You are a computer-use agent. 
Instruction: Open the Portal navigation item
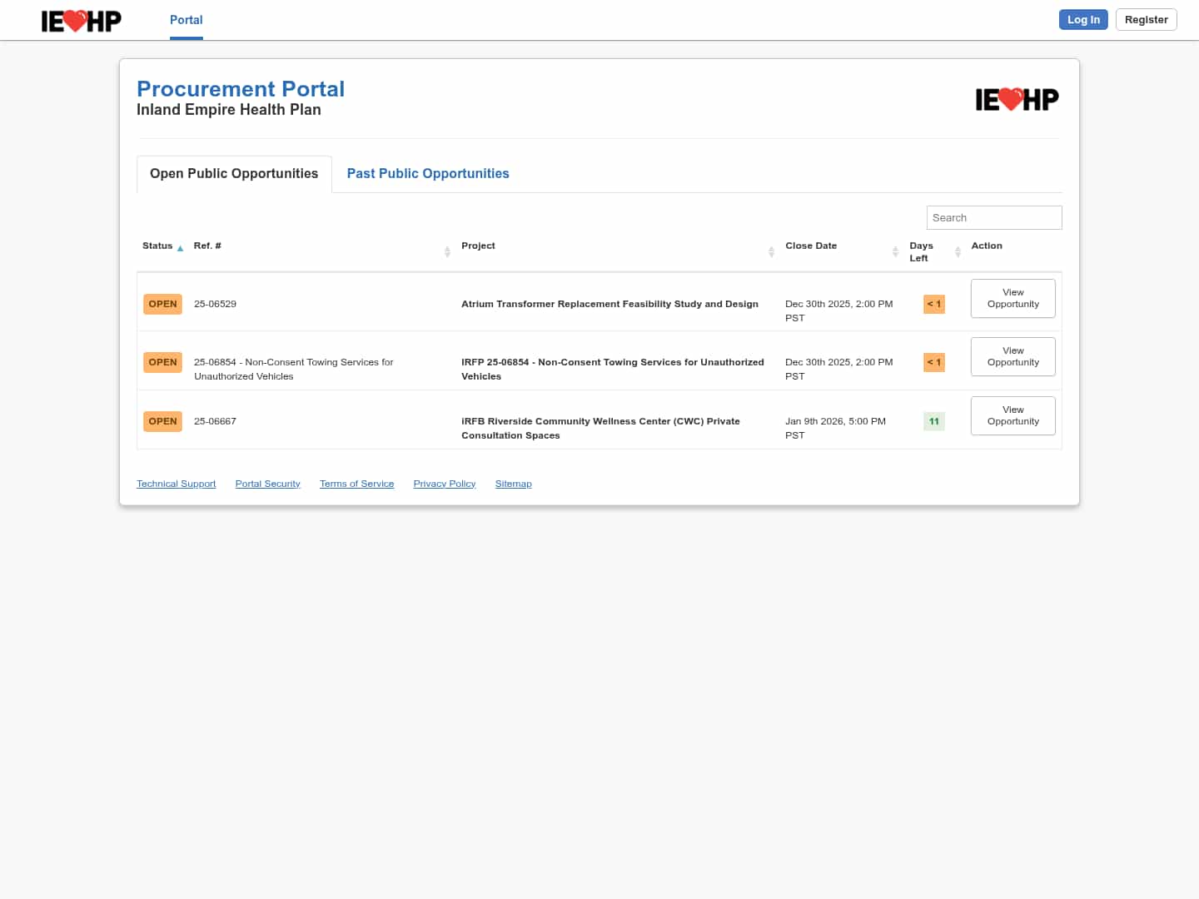coord(186,20)
